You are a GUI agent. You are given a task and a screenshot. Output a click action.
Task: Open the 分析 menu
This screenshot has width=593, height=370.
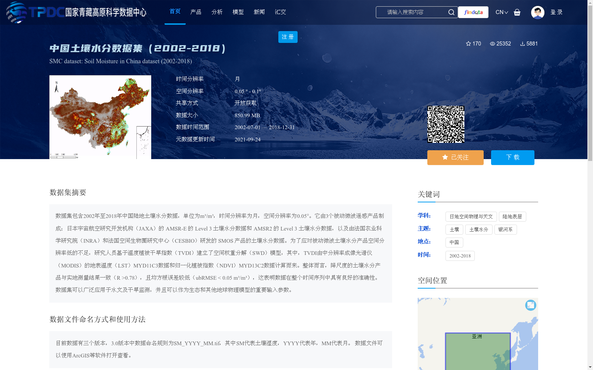tap(217, 12)
